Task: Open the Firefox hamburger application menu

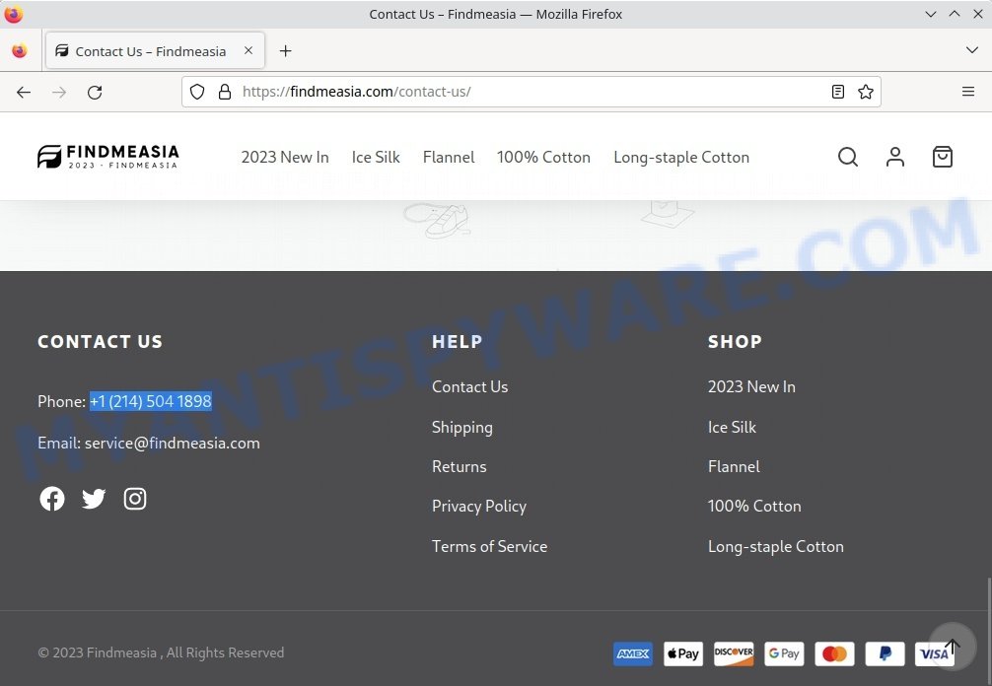Action: tap(968, 92)
